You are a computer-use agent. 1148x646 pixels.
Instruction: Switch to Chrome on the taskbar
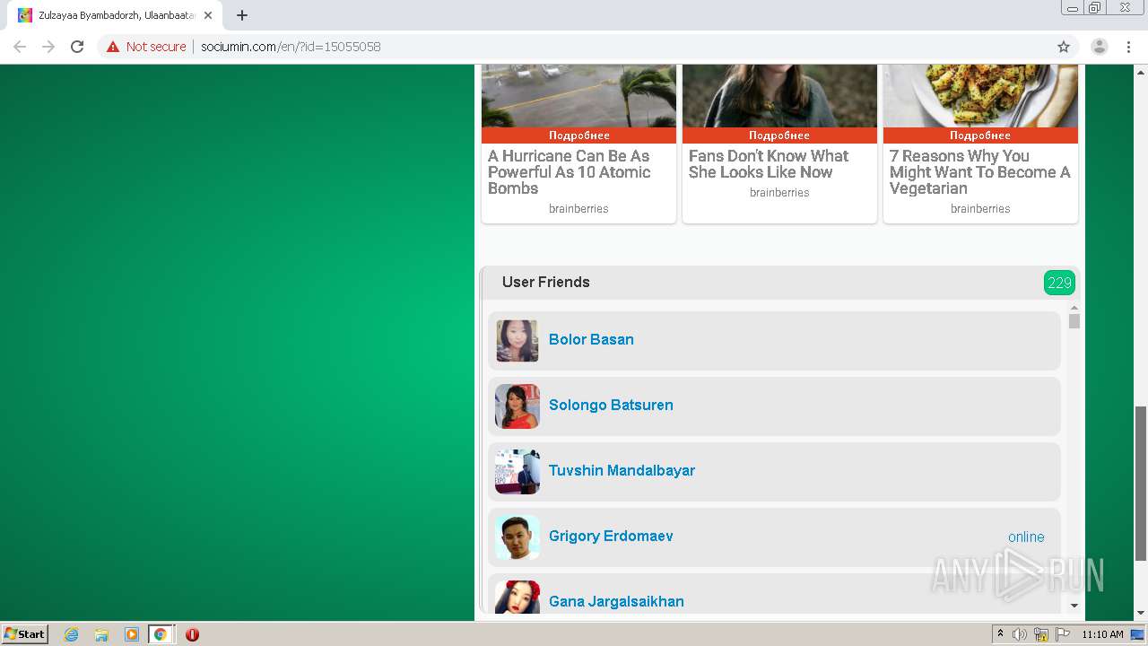pyautogui.click(x=161, y=634)
